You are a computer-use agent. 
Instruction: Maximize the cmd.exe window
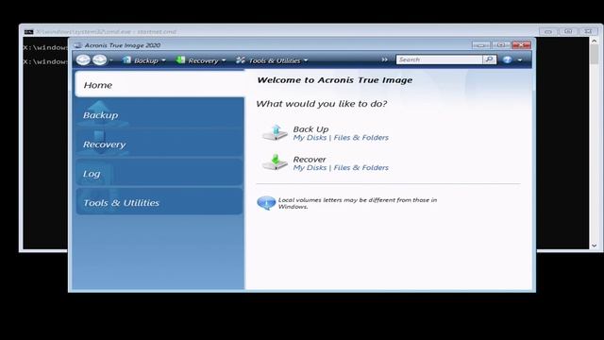pyautogui.click(x=568, y=31)
